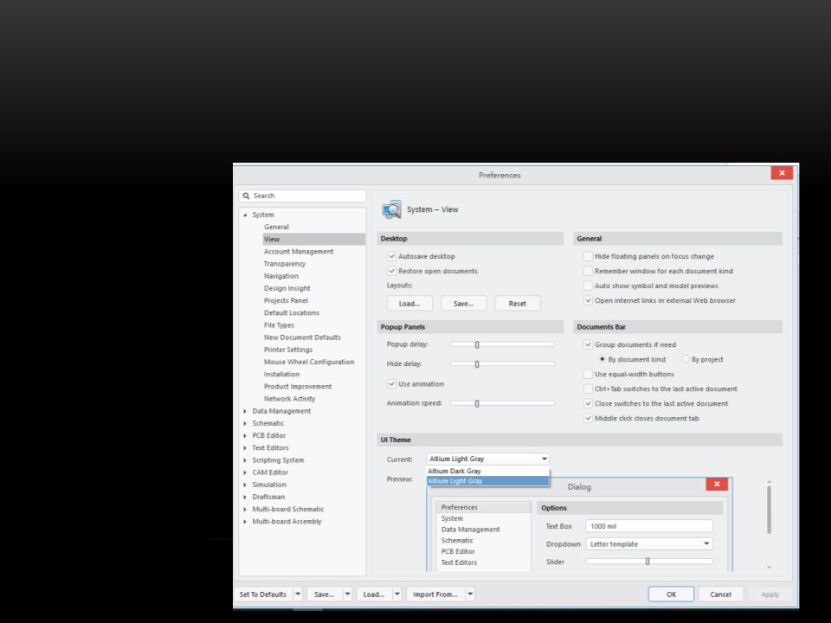Expand the CAM Editor node
This screenshot has width=831, height=623.
click(x=245, y=472)
